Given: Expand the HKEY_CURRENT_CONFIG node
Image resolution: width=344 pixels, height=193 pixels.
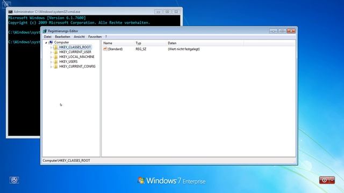Looking at the screenshot, I should [x=51, y=66].
